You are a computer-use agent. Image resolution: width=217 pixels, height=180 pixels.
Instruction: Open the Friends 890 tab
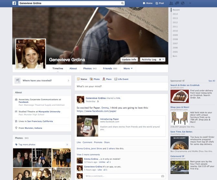click(x=110, y=69)
